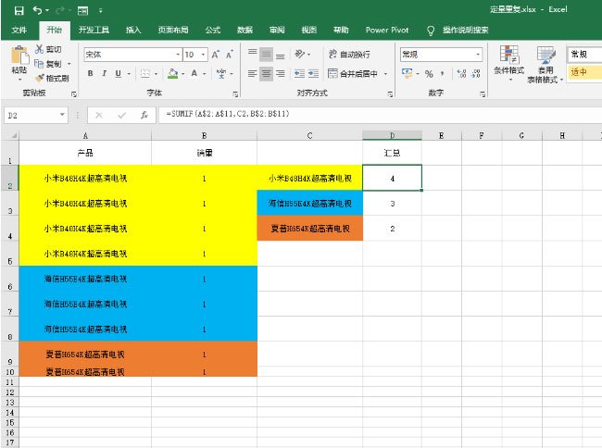602x448 pixels.
Task: Click the top align icon
Action: point(252,54)
